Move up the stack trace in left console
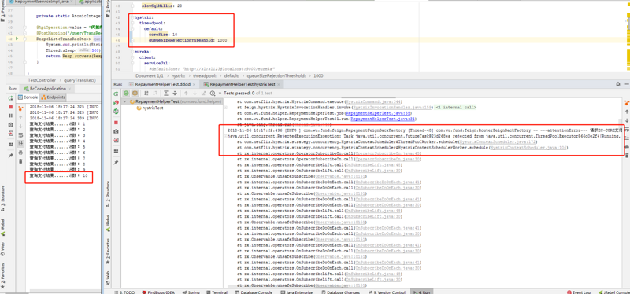This screenshot has width=630, height=294. click(20, 116)
